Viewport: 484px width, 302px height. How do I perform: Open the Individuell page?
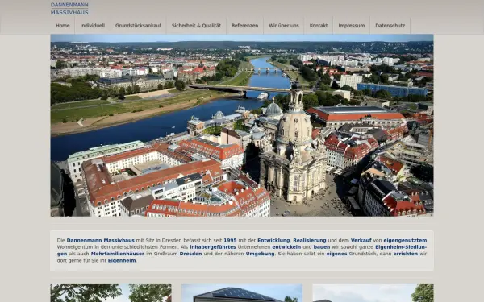(x=93, y=26)
